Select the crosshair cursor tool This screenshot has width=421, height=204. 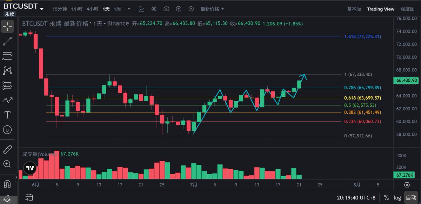[7, 27]
